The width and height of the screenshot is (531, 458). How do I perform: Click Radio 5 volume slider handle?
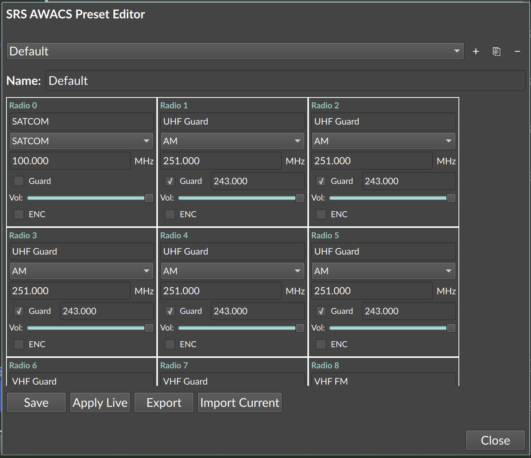click(451, 328)
